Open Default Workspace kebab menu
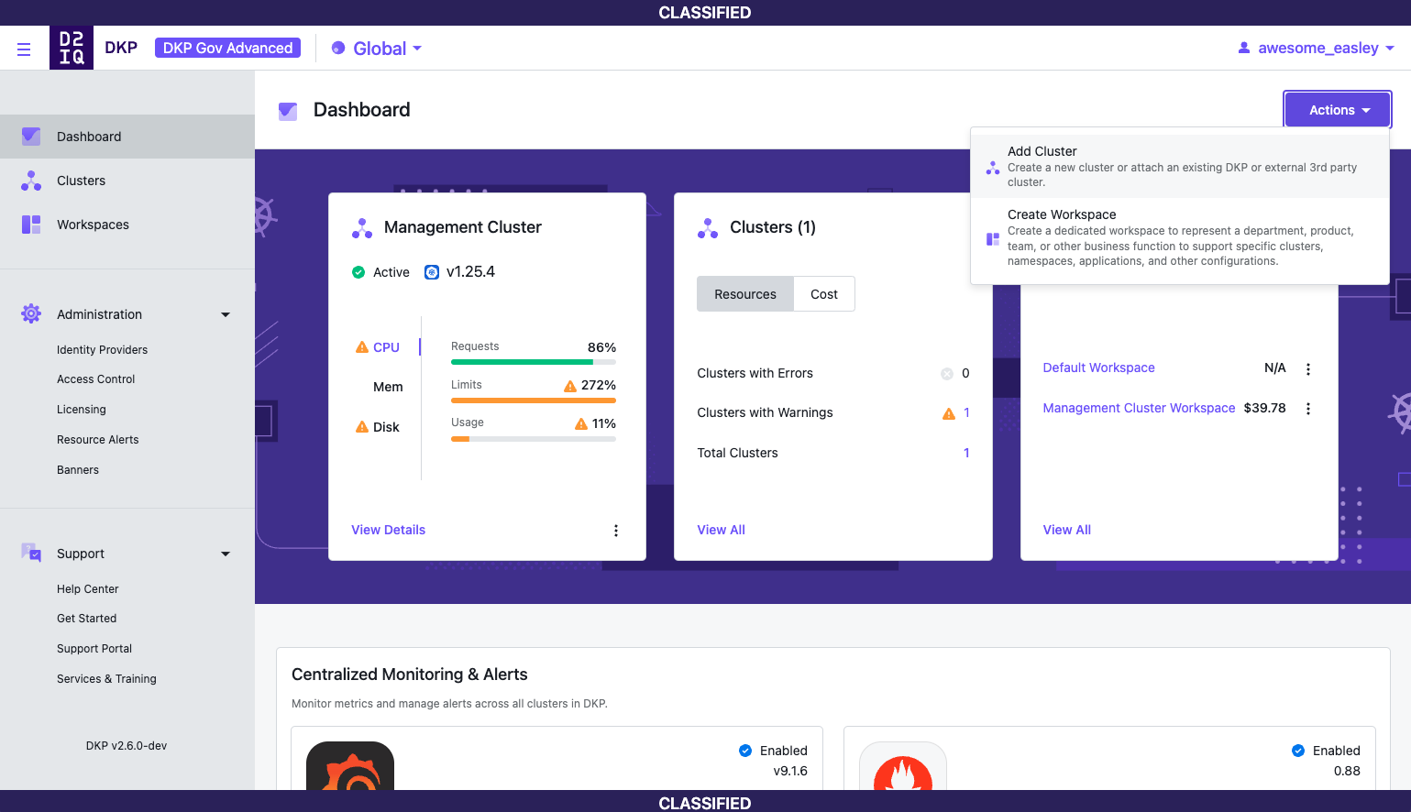This screenshot has width=1411, height=812. (x=1308, y=368)
